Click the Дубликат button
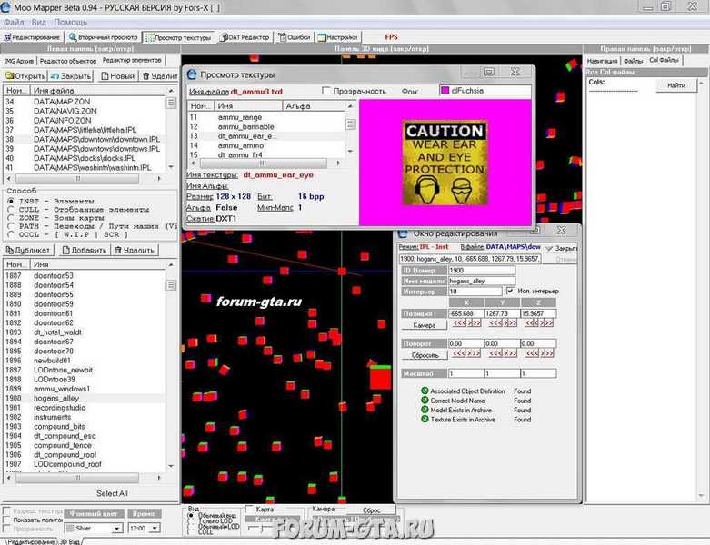The width and height of the screenshot is (710, 545). coord(28,250)
